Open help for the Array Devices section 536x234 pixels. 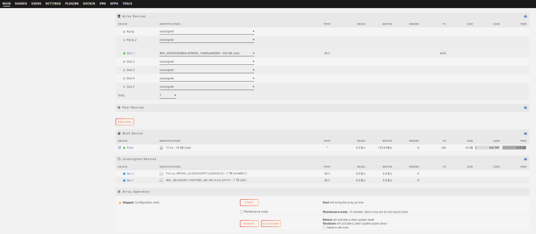coord(525,17)
